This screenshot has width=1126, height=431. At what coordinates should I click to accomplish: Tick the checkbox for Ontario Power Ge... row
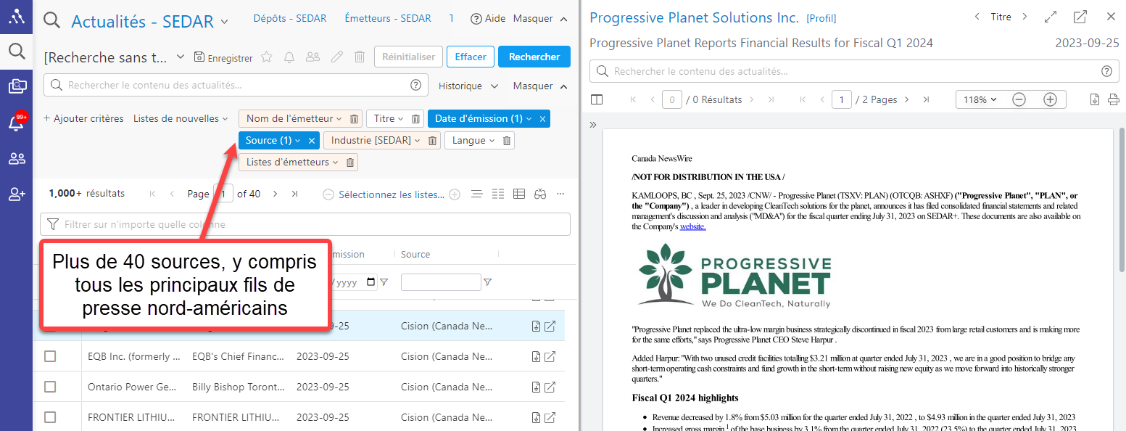(x=50, y=387)
